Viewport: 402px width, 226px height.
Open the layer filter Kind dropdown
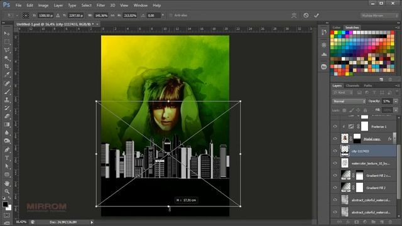click(x=342, y=92)
